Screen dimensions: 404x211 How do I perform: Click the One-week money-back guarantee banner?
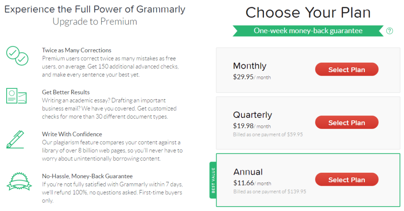point(308,31)
